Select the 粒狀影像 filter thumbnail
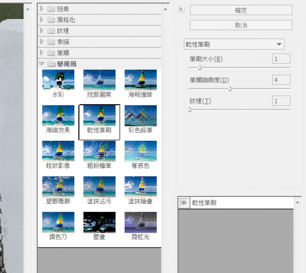This screenshot has width=306, height=273. (58, 151)
